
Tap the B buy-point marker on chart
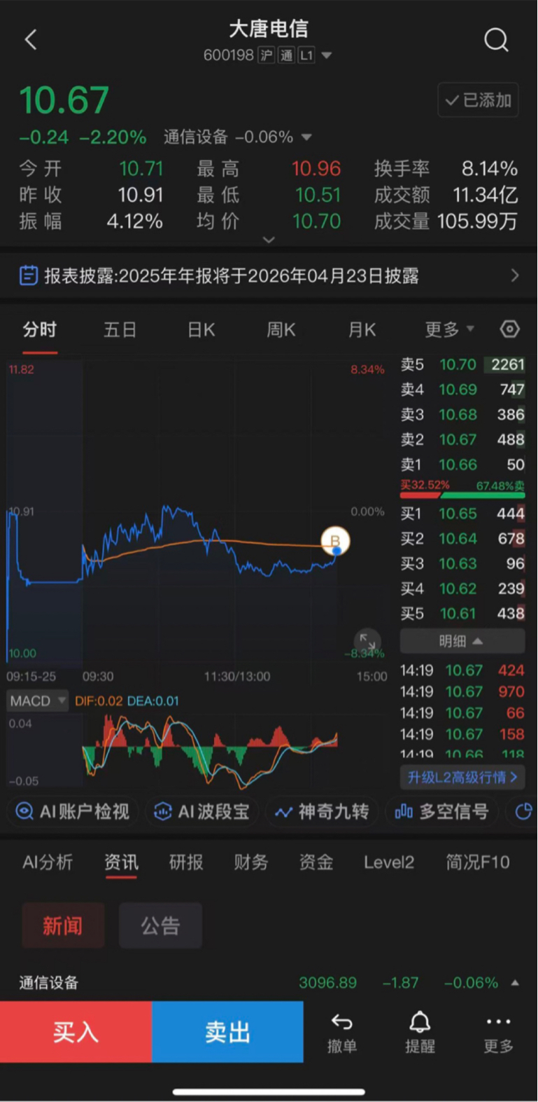335,541
